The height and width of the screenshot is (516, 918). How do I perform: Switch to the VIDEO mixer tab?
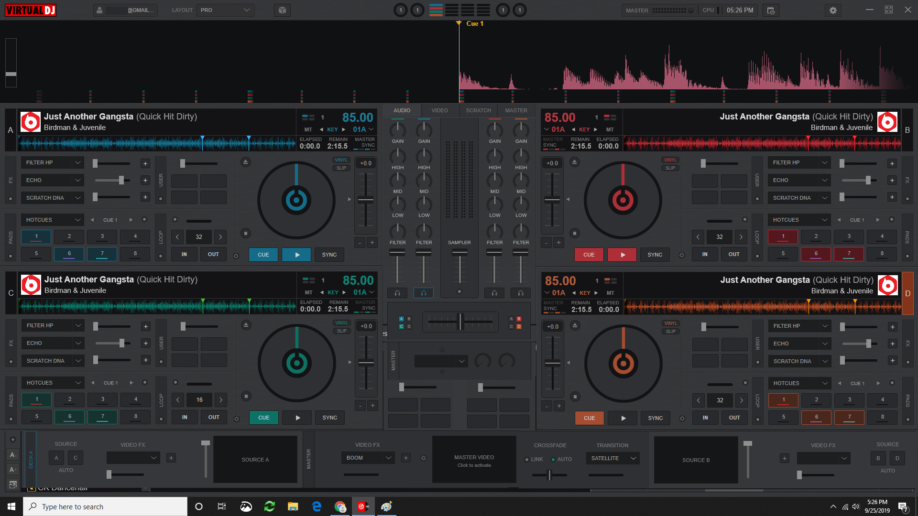click(440, 110)
